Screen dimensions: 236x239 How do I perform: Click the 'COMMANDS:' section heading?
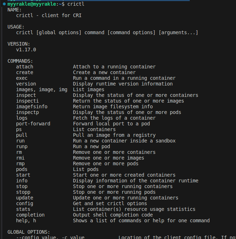click(20, 61)
